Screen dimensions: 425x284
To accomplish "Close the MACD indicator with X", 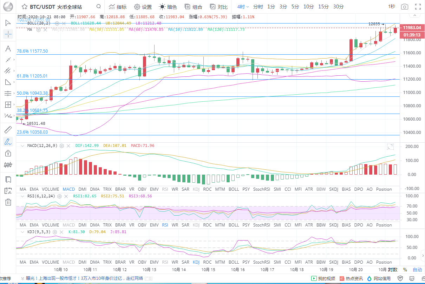I will pyautogui.click(x=69, y=146).
